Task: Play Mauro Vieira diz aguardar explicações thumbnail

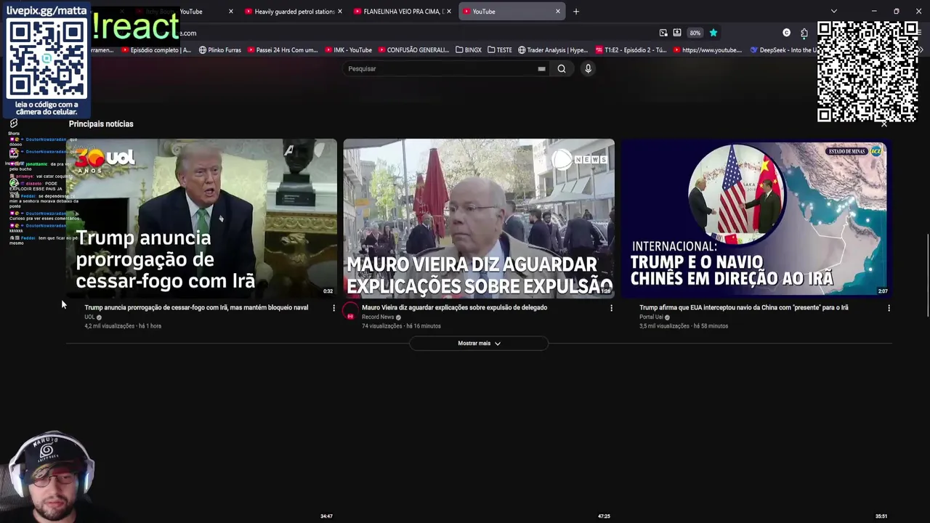Action: (479, 218)
